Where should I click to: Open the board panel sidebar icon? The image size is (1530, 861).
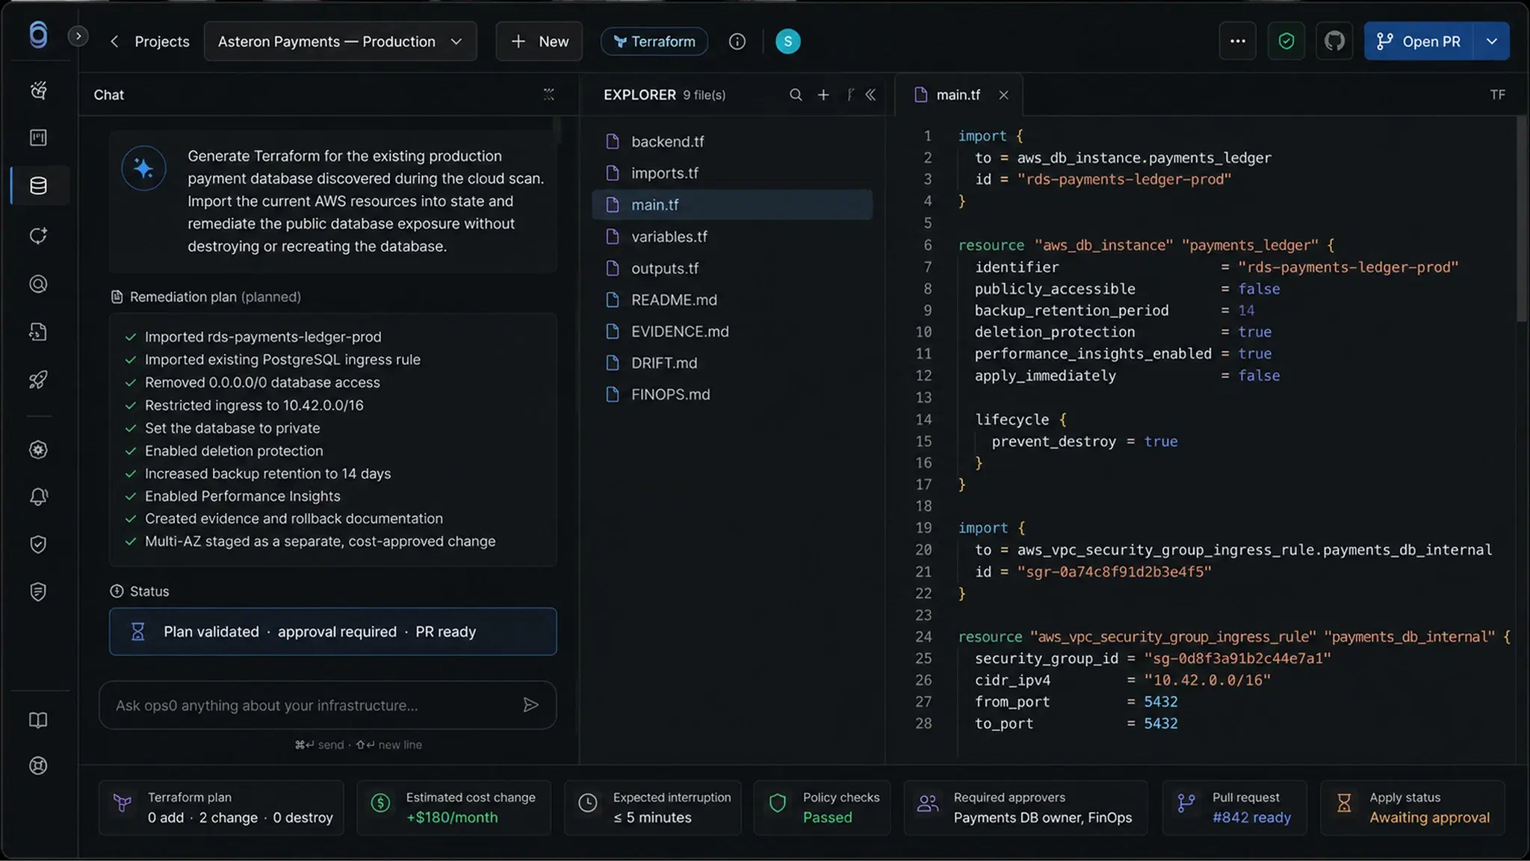[x=38, y=137]
